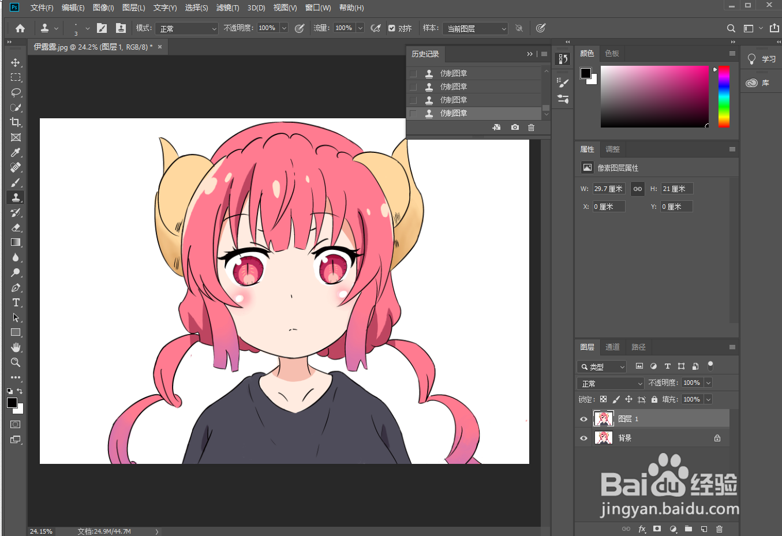Hide 背景 layer visibility eye

point(583,438)
